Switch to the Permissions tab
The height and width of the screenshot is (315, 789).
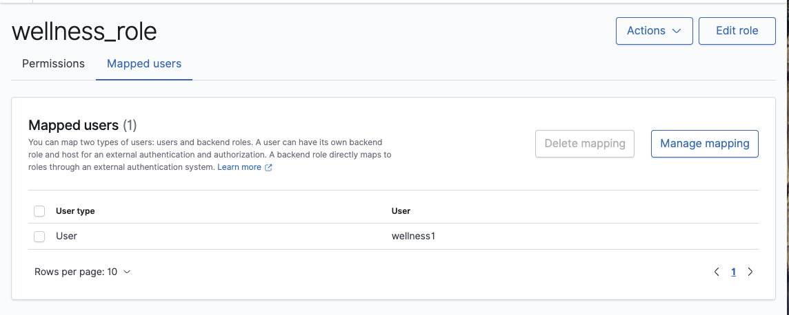click(x=53, y=64)
